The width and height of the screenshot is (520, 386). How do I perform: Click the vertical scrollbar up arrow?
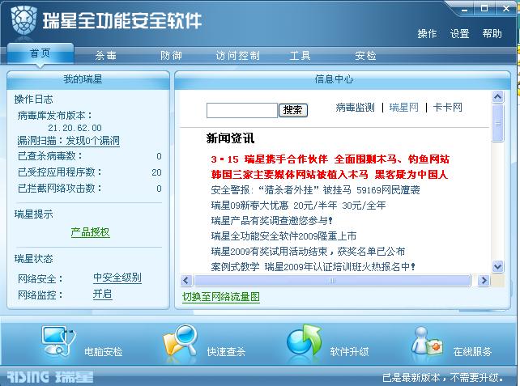click(x=498, y=97)
